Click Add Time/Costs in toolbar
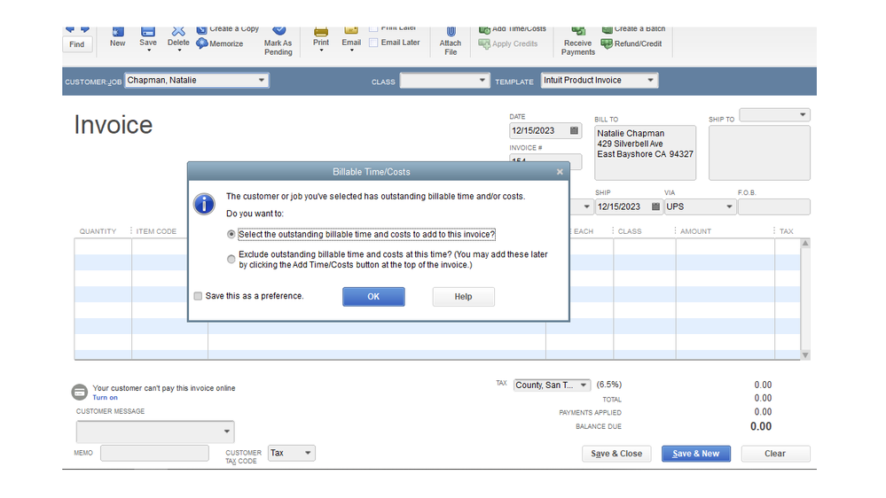 point(514,29)
